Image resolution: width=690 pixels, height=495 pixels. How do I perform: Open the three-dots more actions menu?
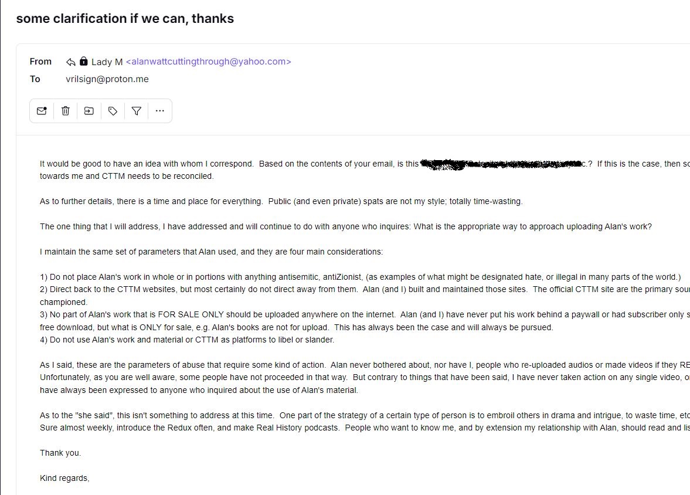pyautogui.click(x=159, y=111)
